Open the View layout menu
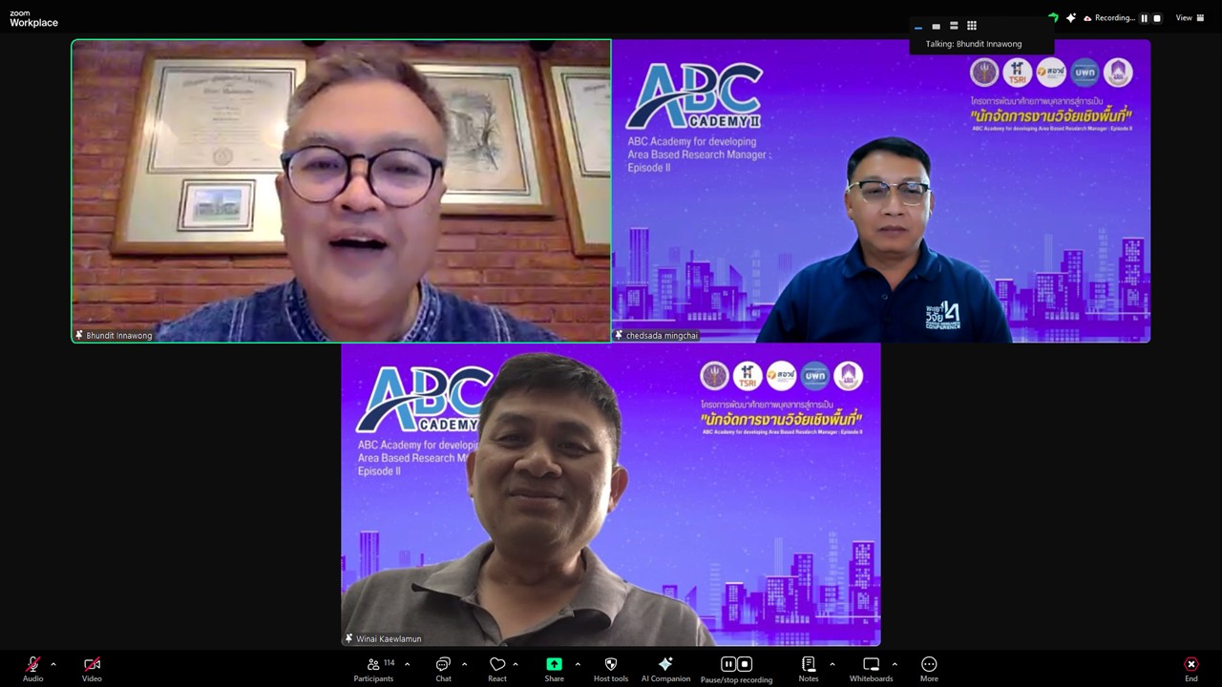Viewport: 1222px width, 687px height. click(1190, 18)
